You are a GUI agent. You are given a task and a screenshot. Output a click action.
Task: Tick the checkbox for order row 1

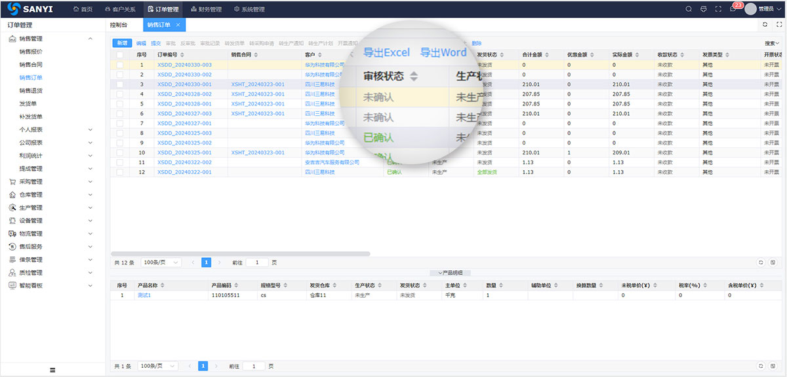pyautogui.click(x=119, y=65)
